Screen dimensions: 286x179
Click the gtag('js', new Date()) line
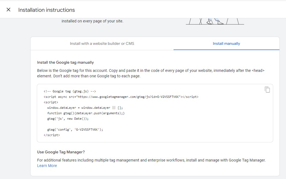point(68,119)
